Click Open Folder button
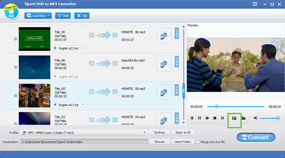The width and height of the screenshot is (285, 158). tap(183, 142)
